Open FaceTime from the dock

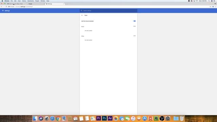point(127,118)
